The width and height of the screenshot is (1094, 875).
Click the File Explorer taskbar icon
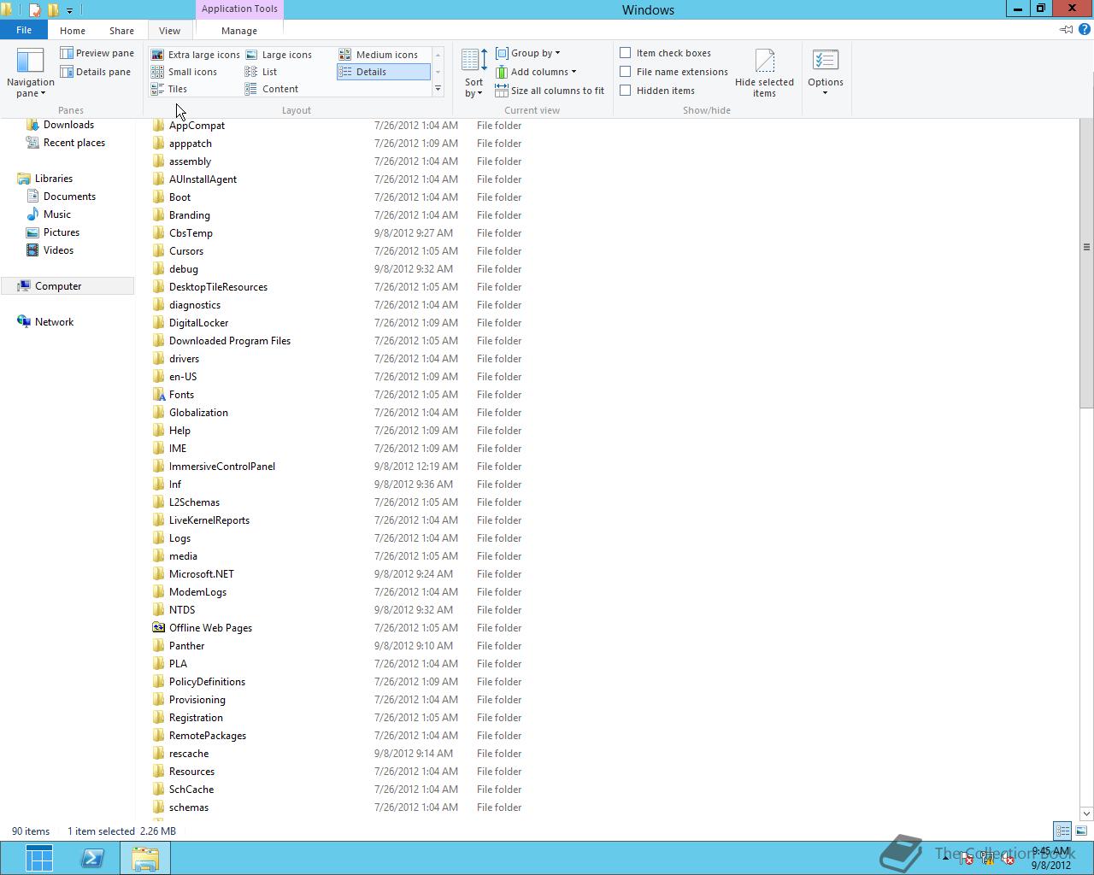145,858
